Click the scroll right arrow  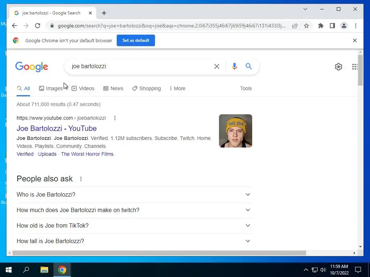coord(354,253)
